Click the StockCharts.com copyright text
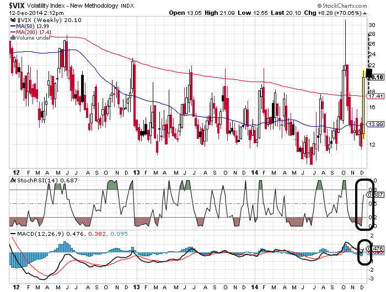The image size is (386, 292). click(x=342, y=6)
